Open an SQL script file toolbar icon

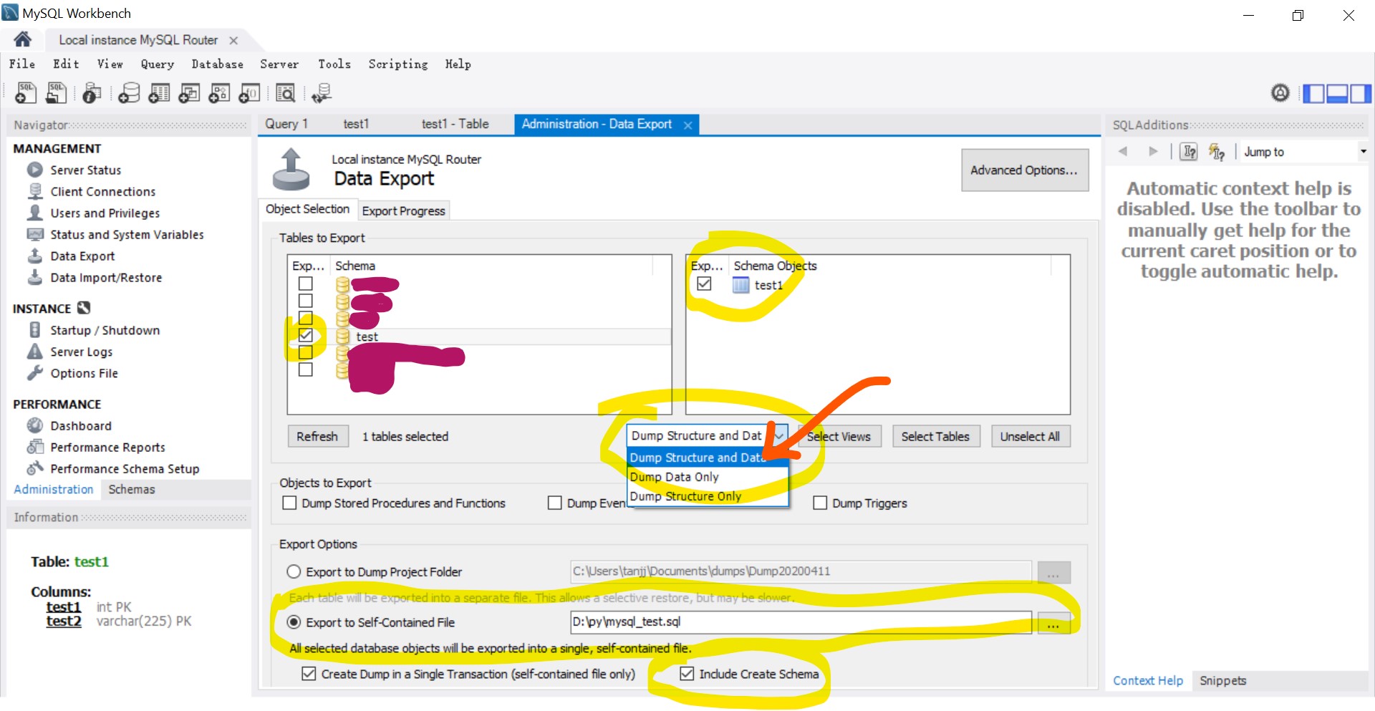(x=56, y=93)
